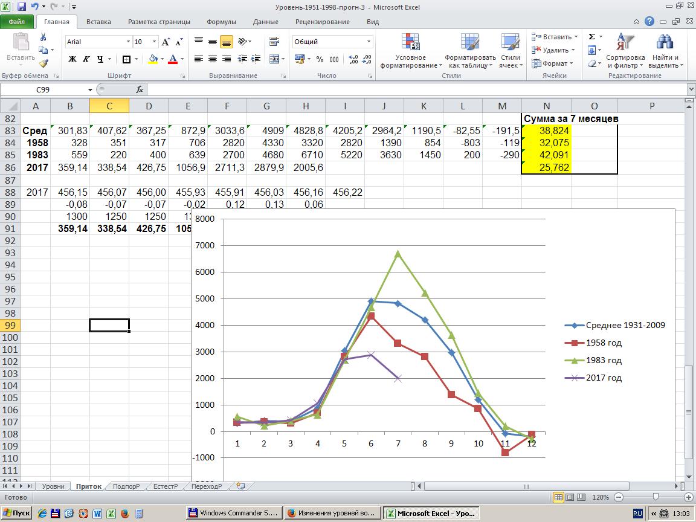Align text left
The image size is (696, 522).
(199, 59)
